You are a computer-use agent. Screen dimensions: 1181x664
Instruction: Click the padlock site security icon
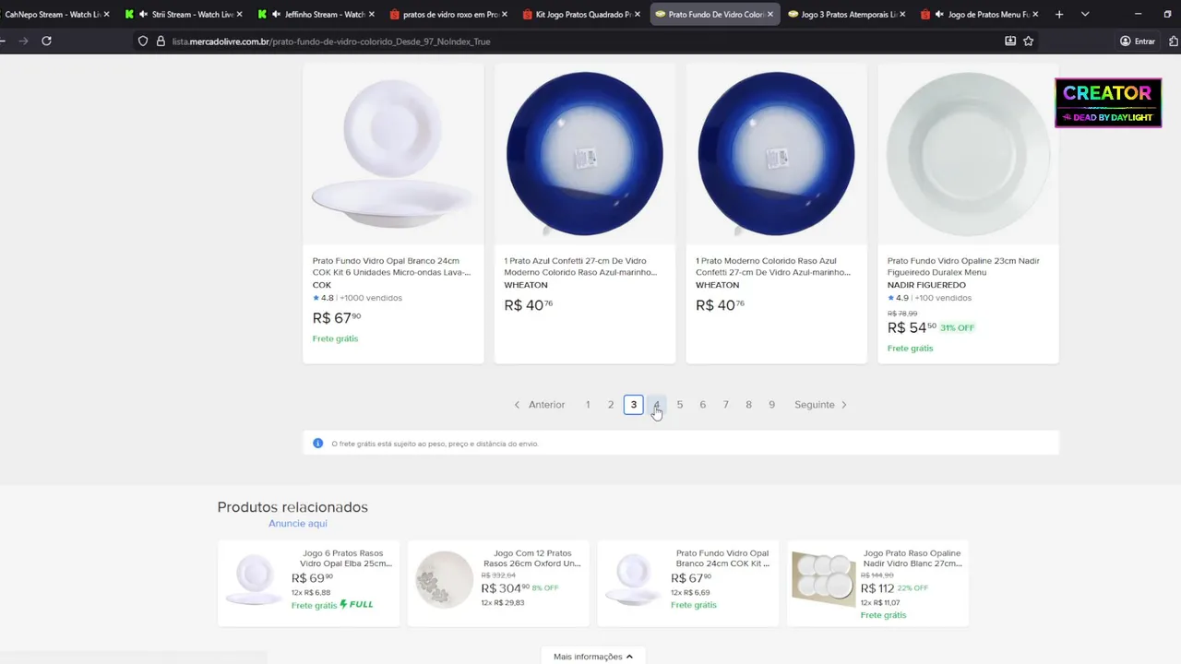click(161, 41)
